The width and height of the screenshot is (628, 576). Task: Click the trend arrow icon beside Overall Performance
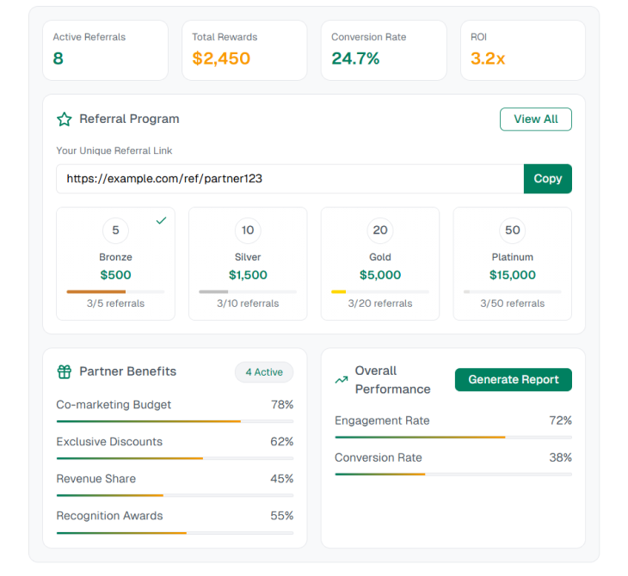pyautogui.click(x=342, y=380)
